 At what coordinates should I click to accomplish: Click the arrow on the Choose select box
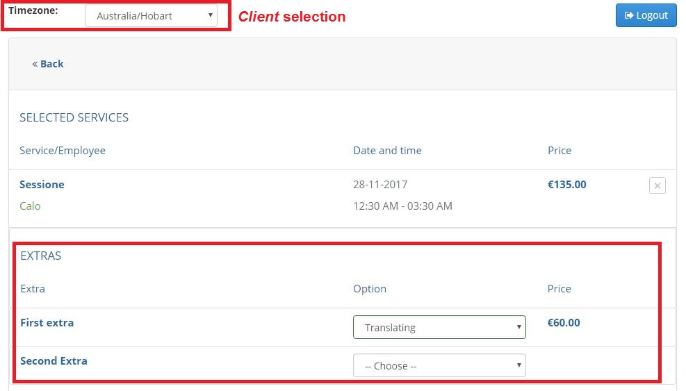(519, 365)
